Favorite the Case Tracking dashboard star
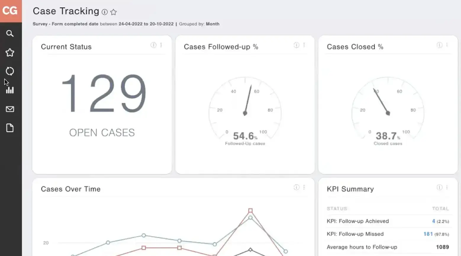Viewport: 461px width, 256px height. (x=113, y=12)
